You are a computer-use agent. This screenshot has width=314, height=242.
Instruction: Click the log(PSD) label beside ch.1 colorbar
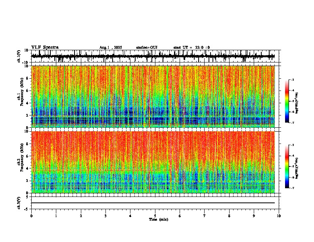[x=297, y=103]
